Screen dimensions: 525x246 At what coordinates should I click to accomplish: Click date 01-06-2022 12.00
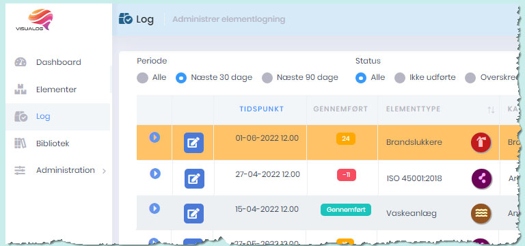point(267,138)
